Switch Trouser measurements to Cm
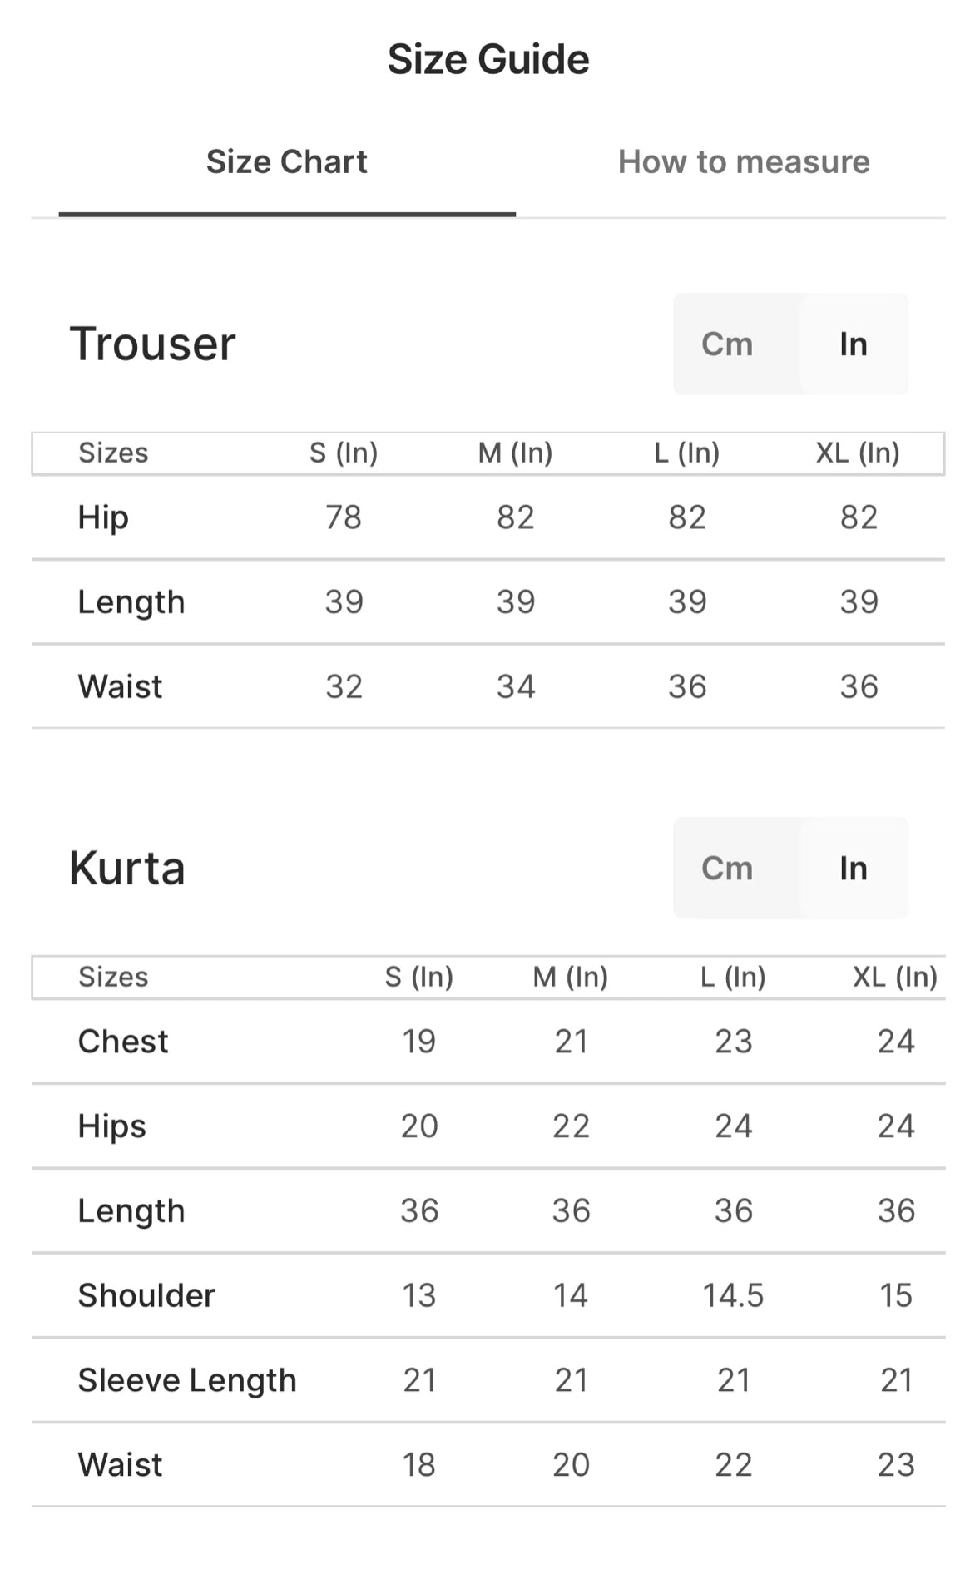The height and width of the screenshot is (1589, 980). point(727,344)
